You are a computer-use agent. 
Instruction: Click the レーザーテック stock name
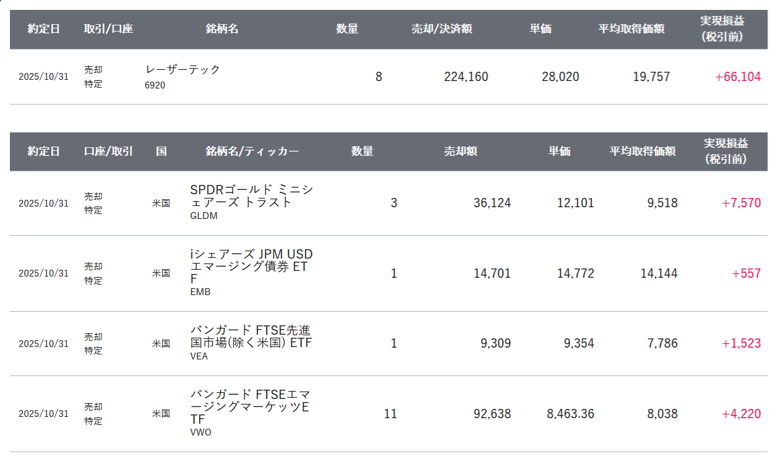click(182, 70)
